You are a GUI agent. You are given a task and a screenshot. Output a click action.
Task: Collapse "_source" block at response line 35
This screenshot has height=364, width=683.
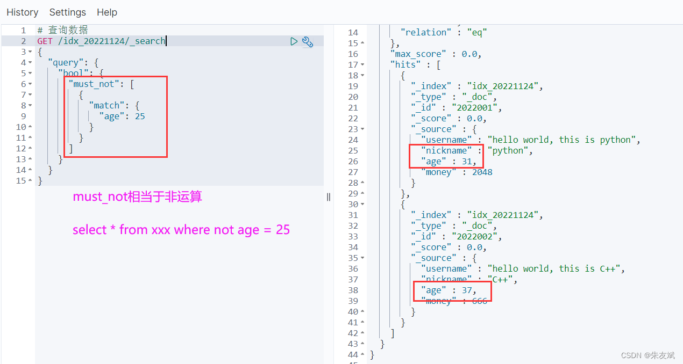click(362, 258)
